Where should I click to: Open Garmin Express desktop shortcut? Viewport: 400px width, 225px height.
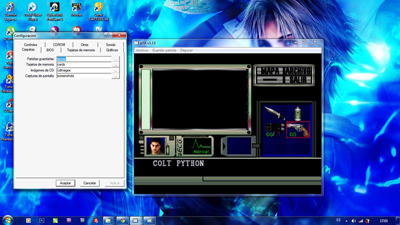click(10, 11)
